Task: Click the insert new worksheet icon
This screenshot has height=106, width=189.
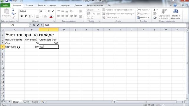Action: [x=43, y=102]
